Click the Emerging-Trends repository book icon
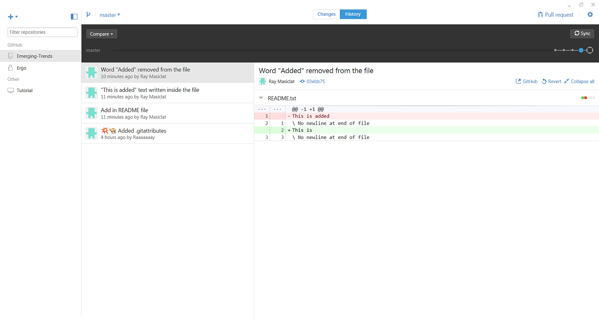The image size is (599, 320). [10, 56]
